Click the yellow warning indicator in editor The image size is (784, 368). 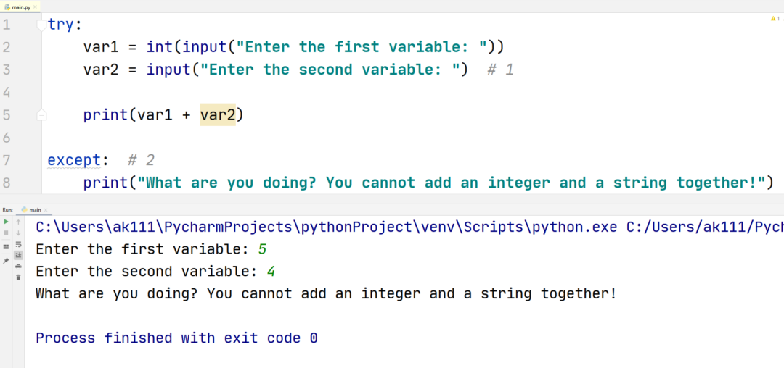pyautogui.click(x=774, y=18)
